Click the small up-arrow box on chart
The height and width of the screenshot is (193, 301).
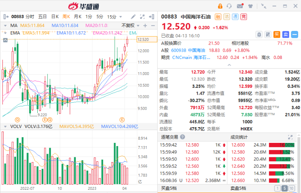[x=5, y=40]
